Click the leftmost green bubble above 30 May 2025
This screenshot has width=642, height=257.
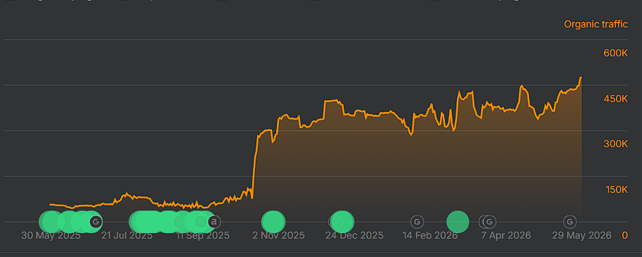(50, 222)
